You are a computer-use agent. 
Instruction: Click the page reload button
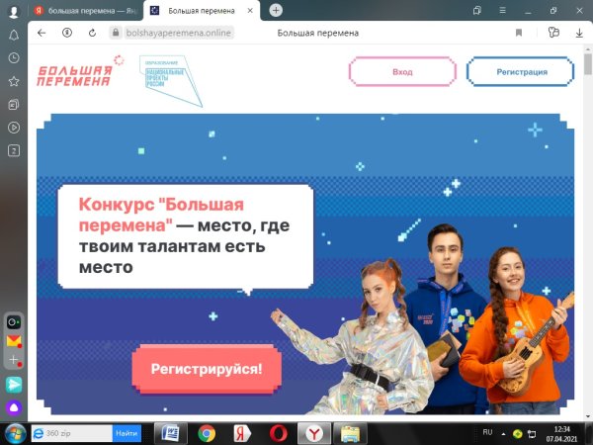[x=92, y=33]
